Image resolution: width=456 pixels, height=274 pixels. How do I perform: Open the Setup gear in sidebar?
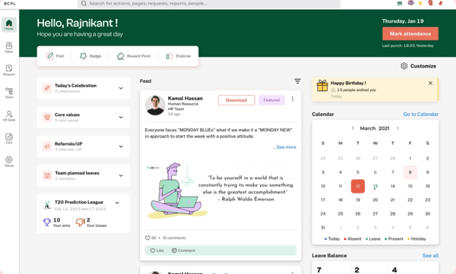pyautogui.click(x=9, y=161)
